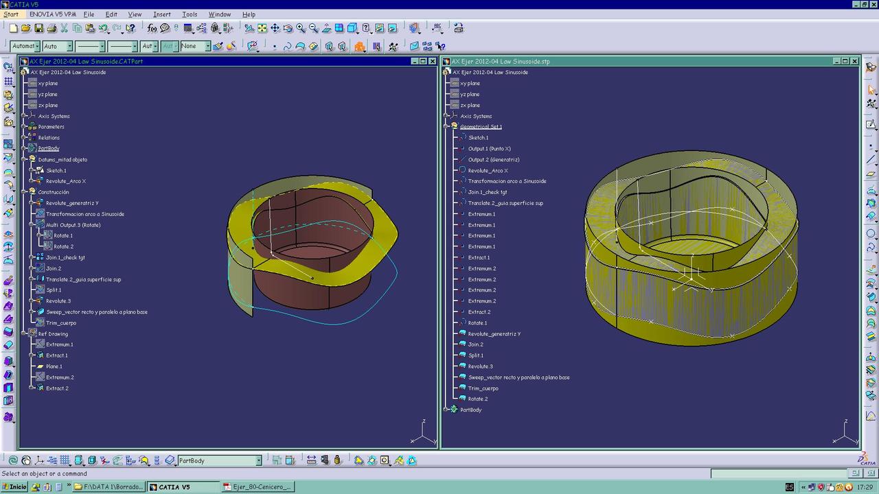Screen dimensions: 879x494
Task: Select Join.1_check tgt in the left tree
Action: click(x=66, y=257)
